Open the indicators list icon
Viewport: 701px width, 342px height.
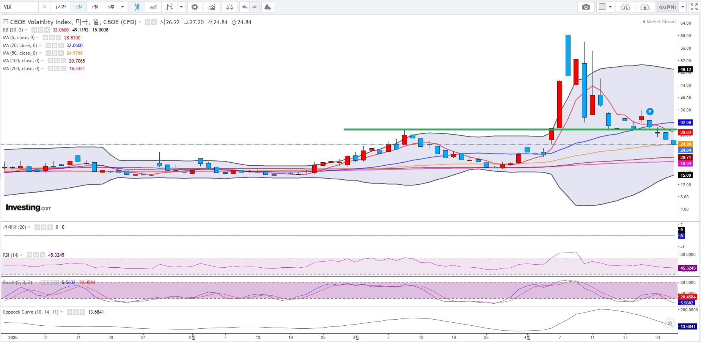coord(212,7)
